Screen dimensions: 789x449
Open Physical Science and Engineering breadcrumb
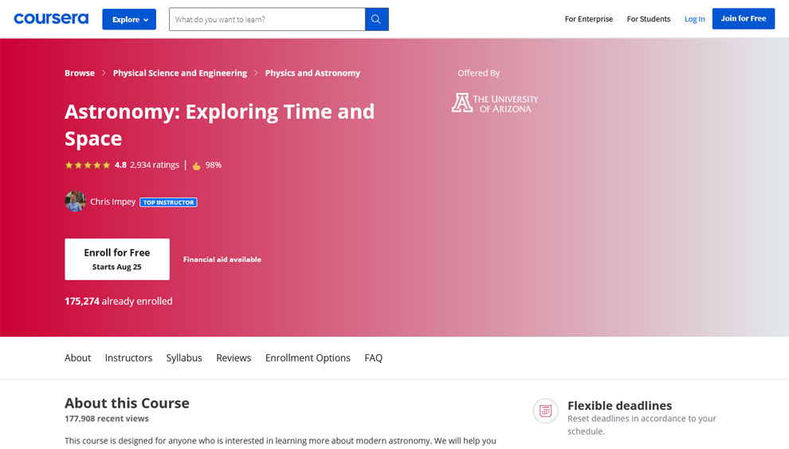point(179,73)
